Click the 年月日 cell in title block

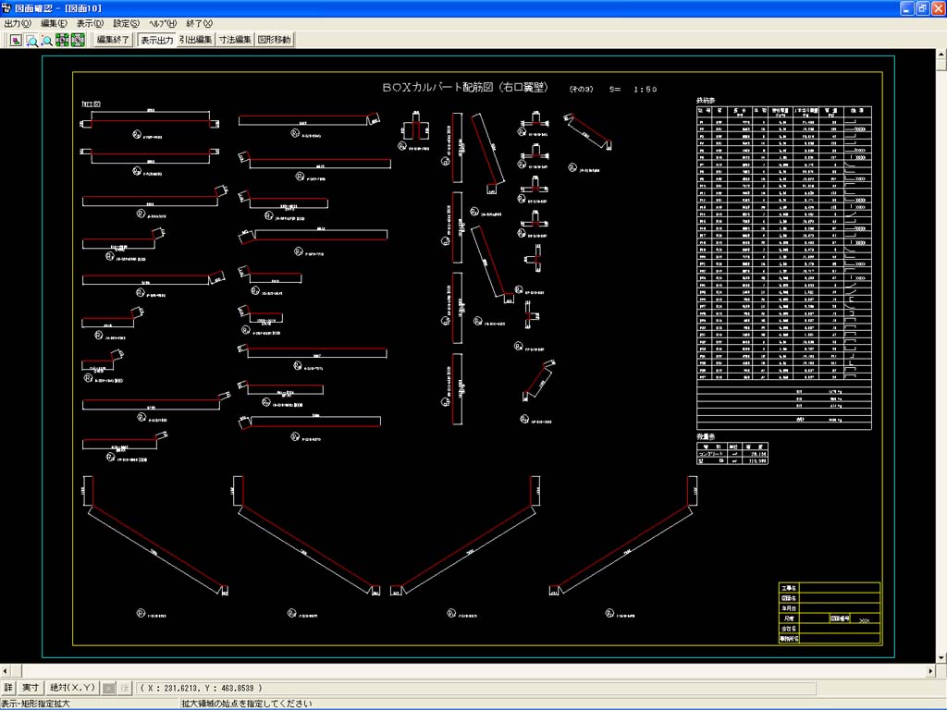click(x=789, y=608)
